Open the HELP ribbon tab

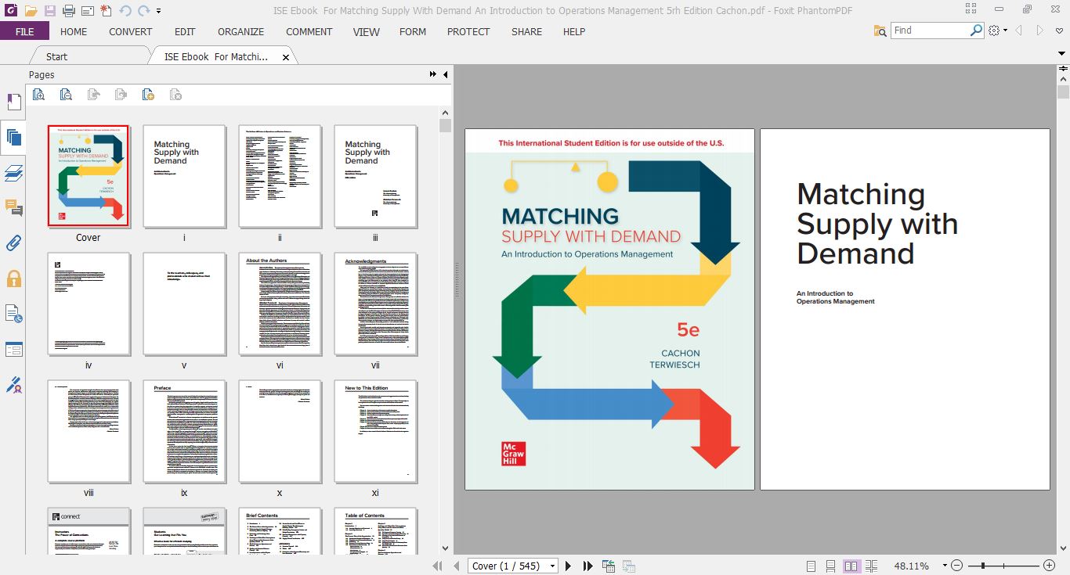(x=574, y=31)
